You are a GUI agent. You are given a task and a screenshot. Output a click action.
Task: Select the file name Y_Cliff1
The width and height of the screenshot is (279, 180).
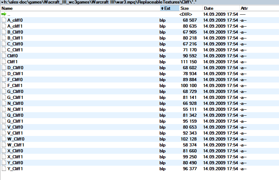tap(15, 169)
